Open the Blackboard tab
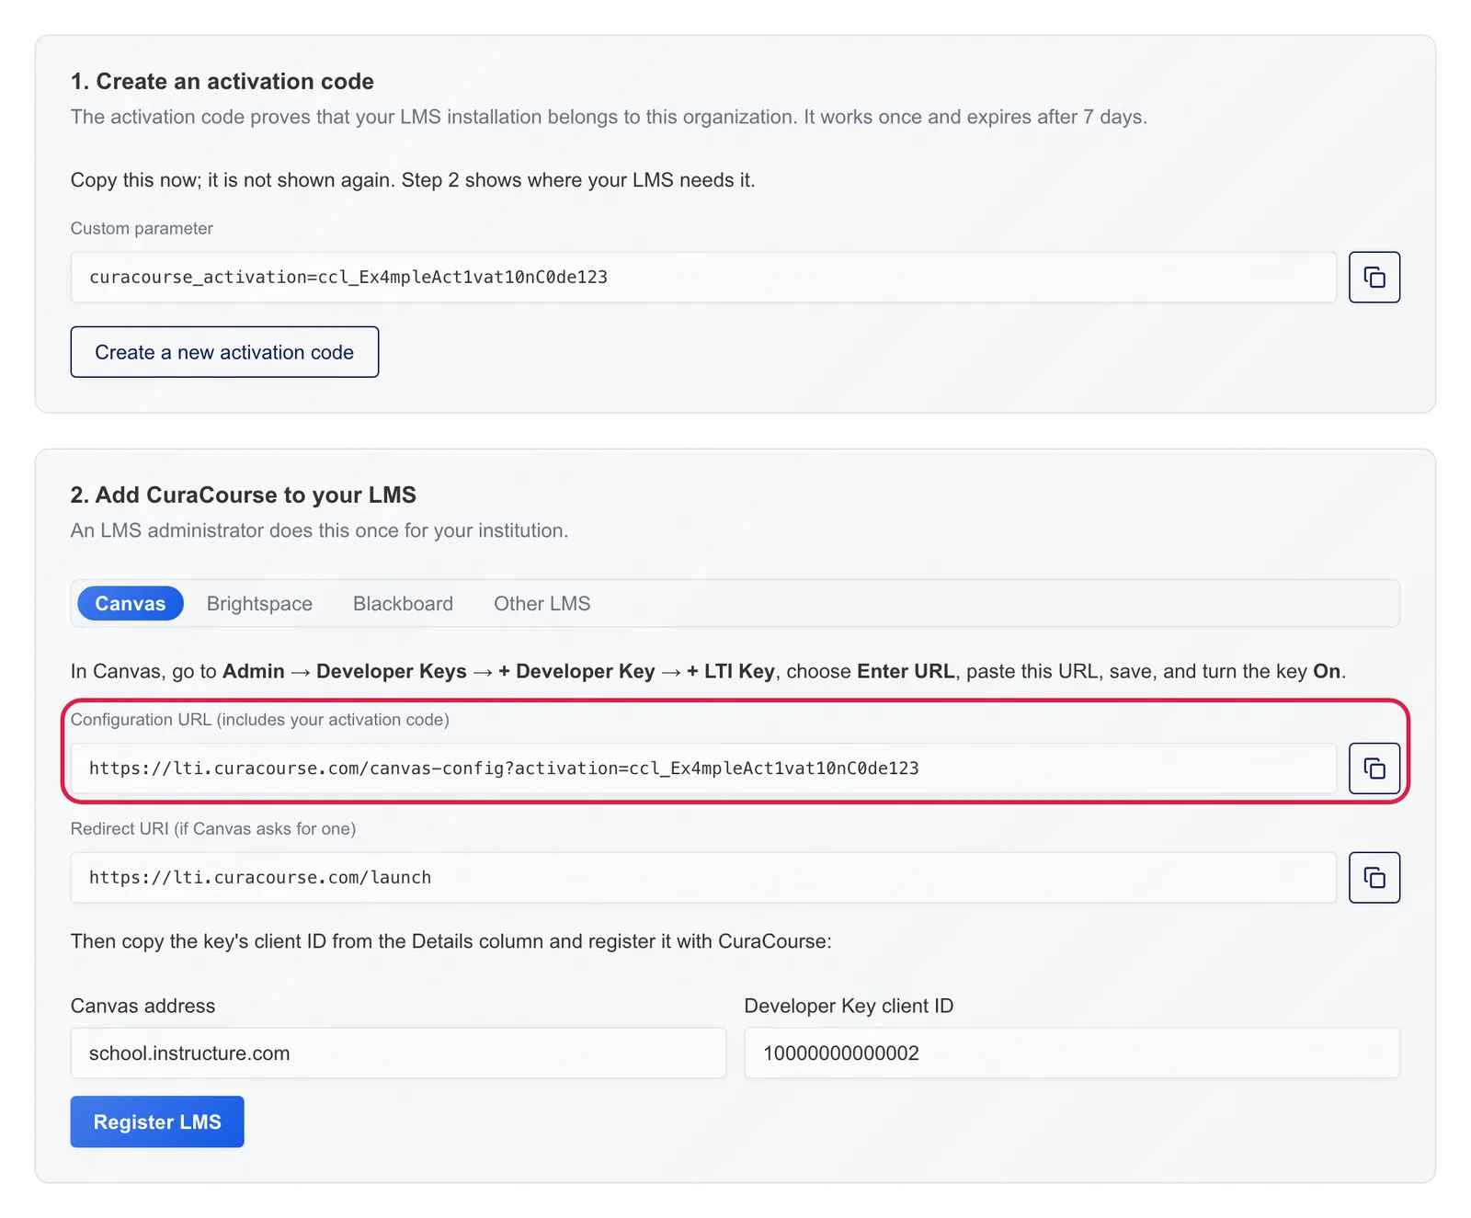 click(403, 604)
